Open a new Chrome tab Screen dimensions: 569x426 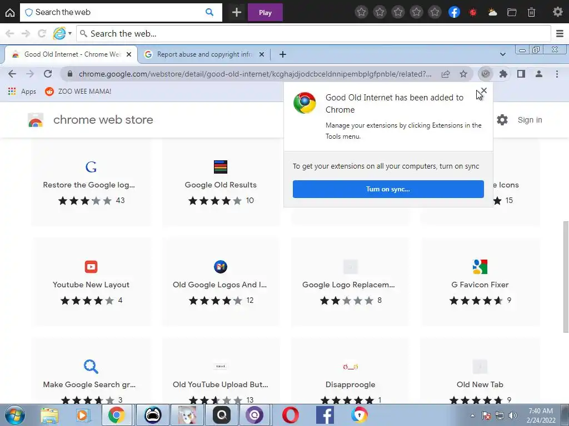coord(283,54)
